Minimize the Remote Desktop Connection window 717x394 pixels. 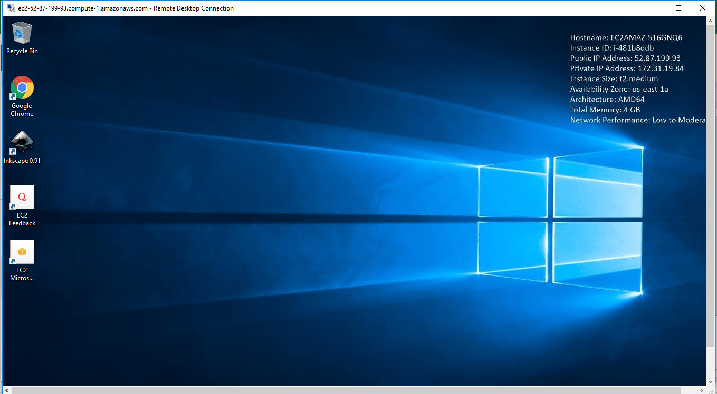point(654,8)
